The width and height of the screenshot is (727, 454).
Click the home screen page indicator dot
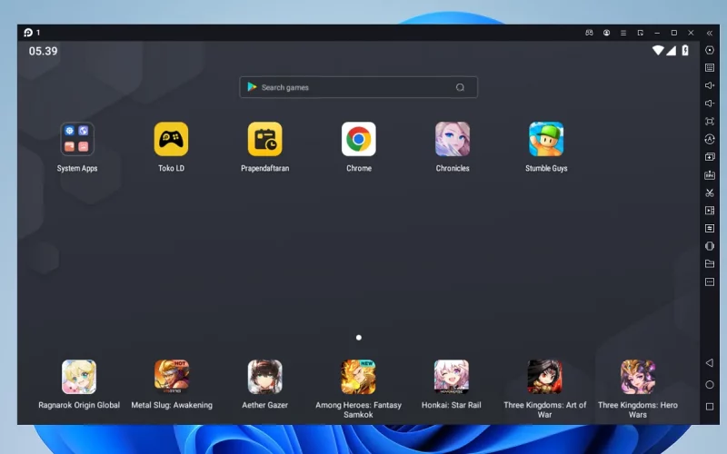[358, 337]
